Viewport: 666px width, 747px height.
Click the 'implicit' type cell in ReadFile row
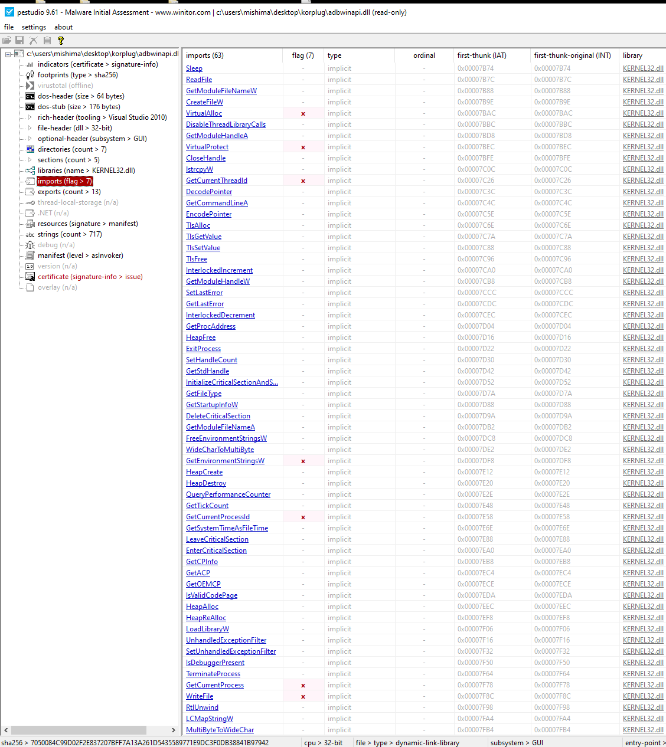(x=339, y=80)
